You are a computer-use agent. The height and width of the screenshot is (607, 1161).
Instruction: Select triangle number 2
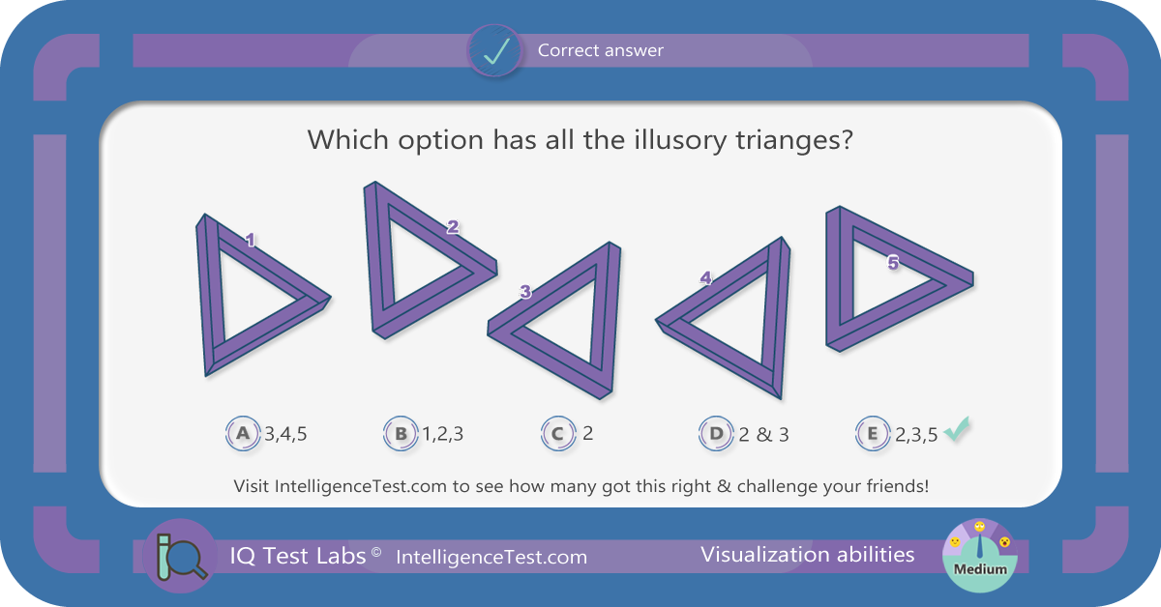tap(429, 259)
